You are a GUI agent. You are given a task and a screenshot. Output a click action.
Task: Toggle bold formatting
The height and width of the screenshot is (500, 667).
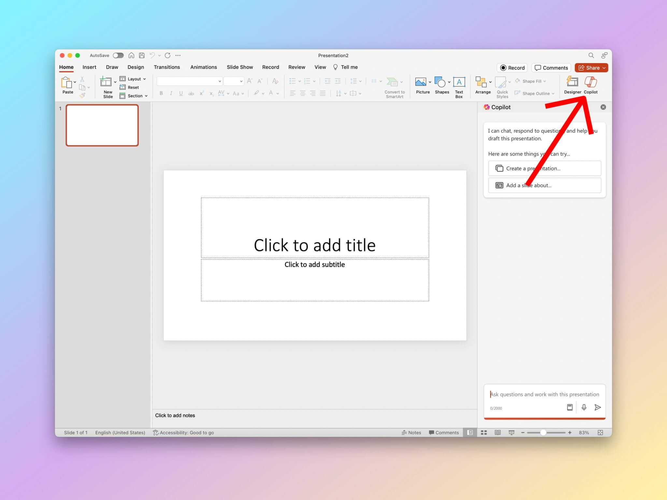161,93
